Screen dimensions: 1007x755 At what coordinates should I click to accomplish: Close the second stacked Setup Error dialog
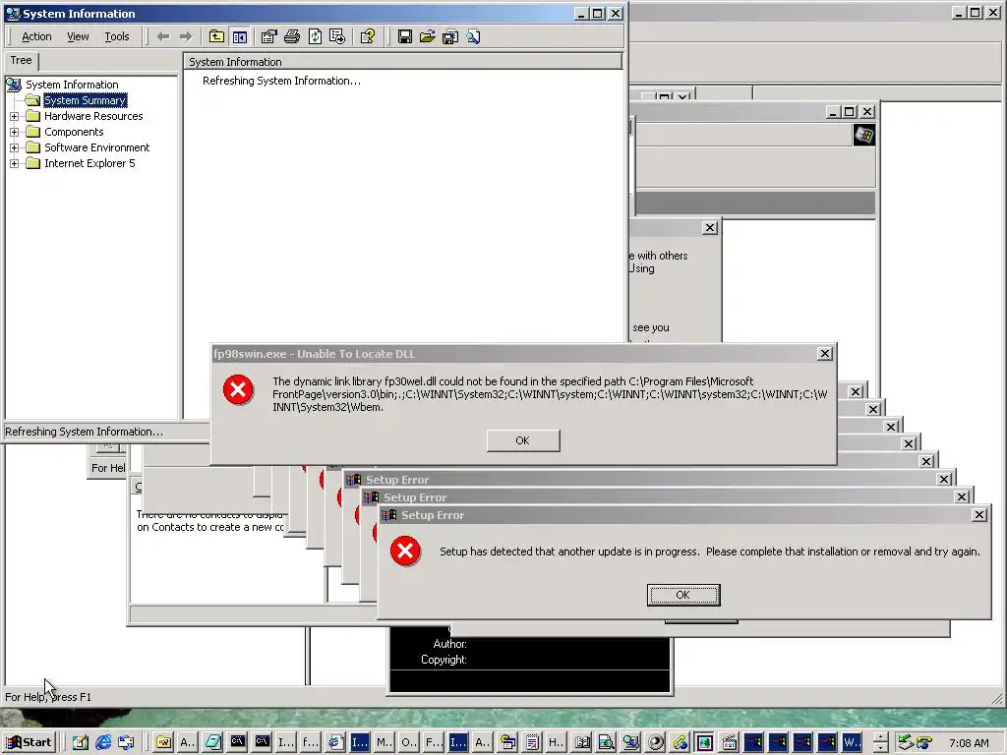(x=962, y=496)
